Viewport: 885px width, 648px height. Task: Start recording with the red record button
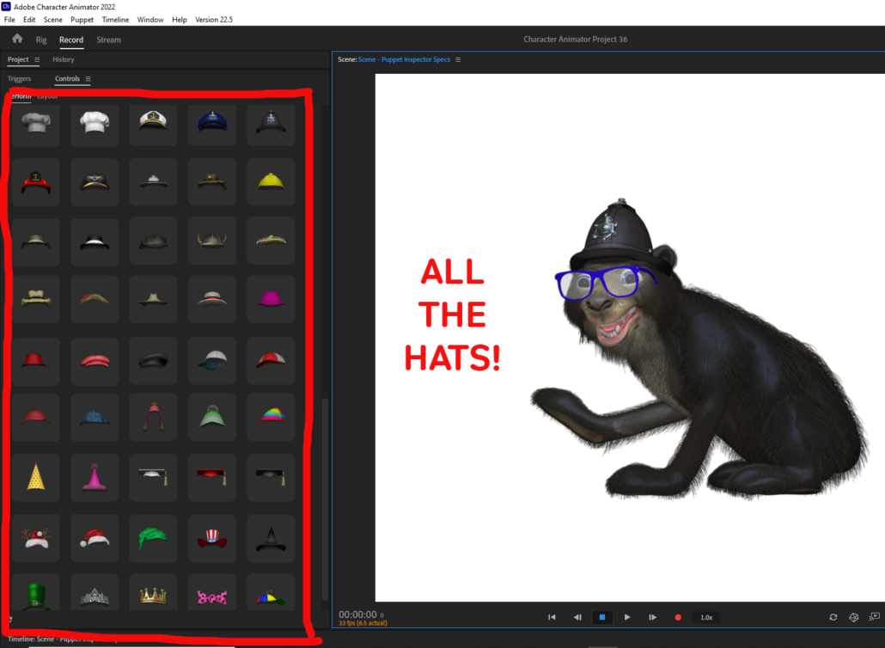(678, 618)
